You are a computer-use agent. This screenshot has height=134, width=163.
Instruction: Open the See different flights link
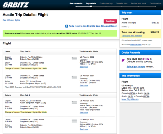11,20
